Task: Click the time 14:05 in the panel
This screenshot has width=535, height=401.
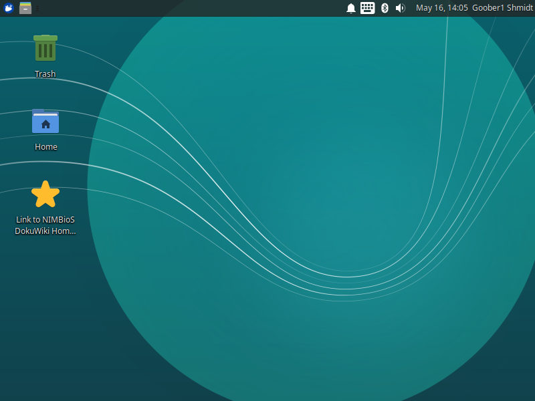Action: coord(457,8)
